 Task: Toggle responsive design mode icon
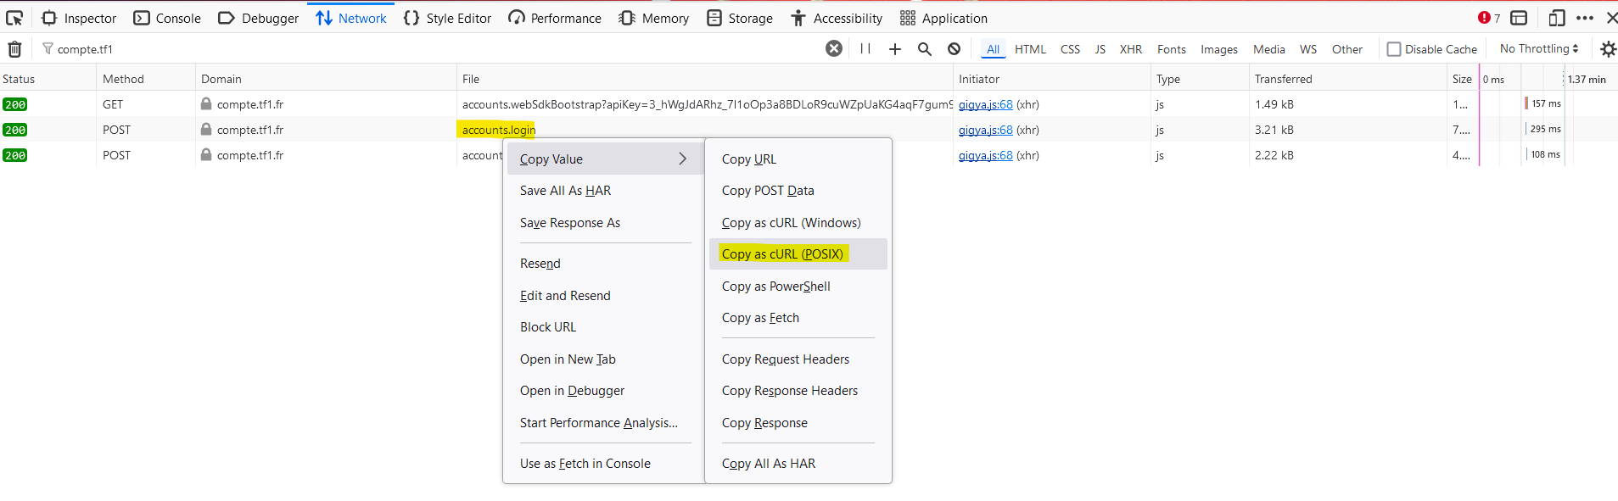1556,18
